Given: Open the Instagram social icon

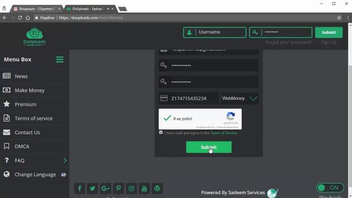Looking at the screenshot, I should click(131, 188).
